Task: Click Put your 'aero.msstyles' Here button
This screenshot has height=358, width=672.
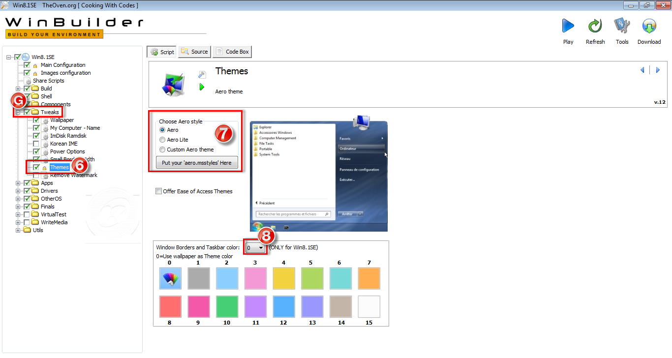Action: click(197, 163)
